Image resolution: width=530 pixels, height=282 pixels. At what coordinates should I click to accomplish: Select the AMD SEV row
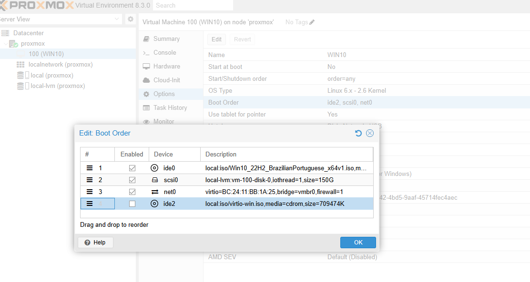(x=367, y=257)
